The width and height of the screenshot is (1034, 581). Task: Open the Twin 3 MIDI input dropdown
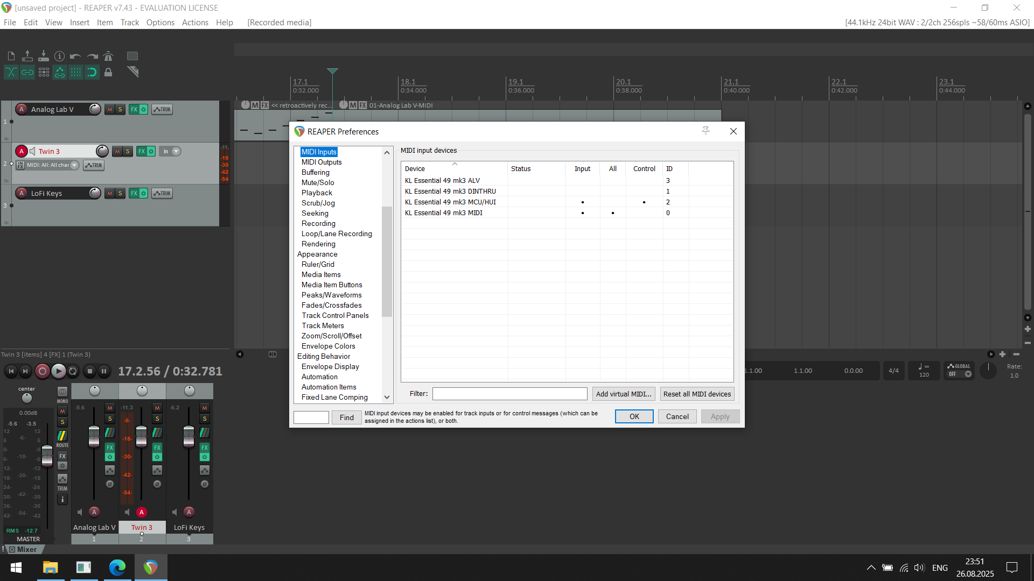75,165
